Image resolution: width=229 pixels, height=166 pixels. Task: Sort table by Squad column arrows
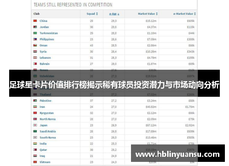[97, 14]
